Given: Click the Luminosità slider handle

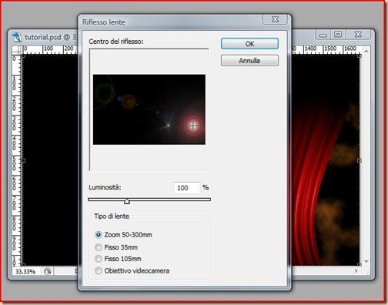Looking at the screenshot, I should pos(127,201).
